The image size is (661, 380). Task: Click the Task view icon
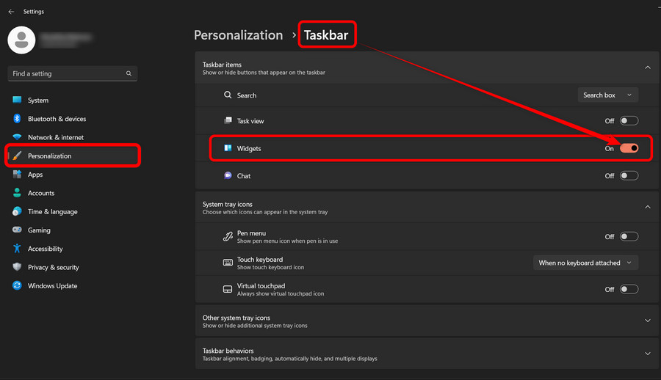coord(228,121)
